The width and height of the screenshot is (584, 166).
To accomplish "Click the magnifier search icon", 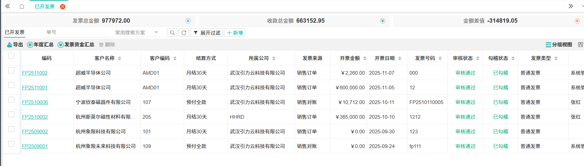I will 172,33.
